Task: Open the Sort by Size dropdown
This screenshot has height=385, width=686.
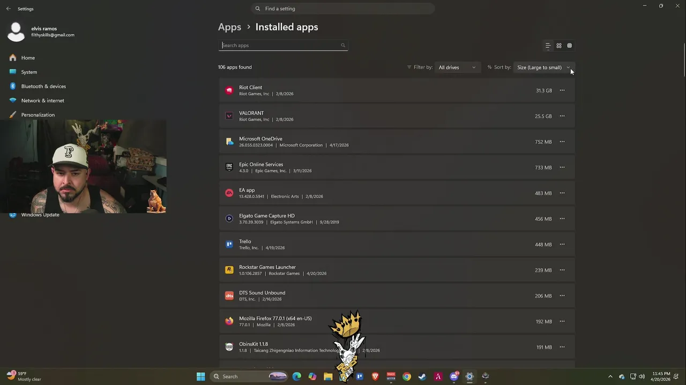Action: pyautogui.click(x=544, y=67)
